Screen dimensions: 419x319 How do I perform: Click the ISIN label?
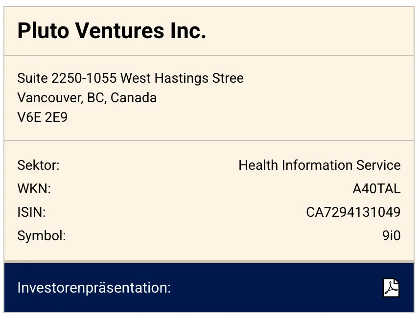coord(31,212)
